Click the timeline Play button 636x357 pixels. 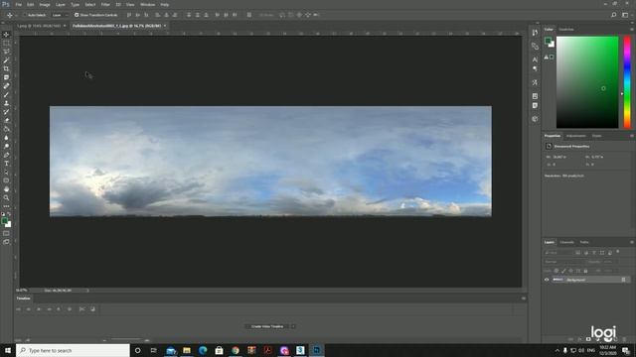39,308
